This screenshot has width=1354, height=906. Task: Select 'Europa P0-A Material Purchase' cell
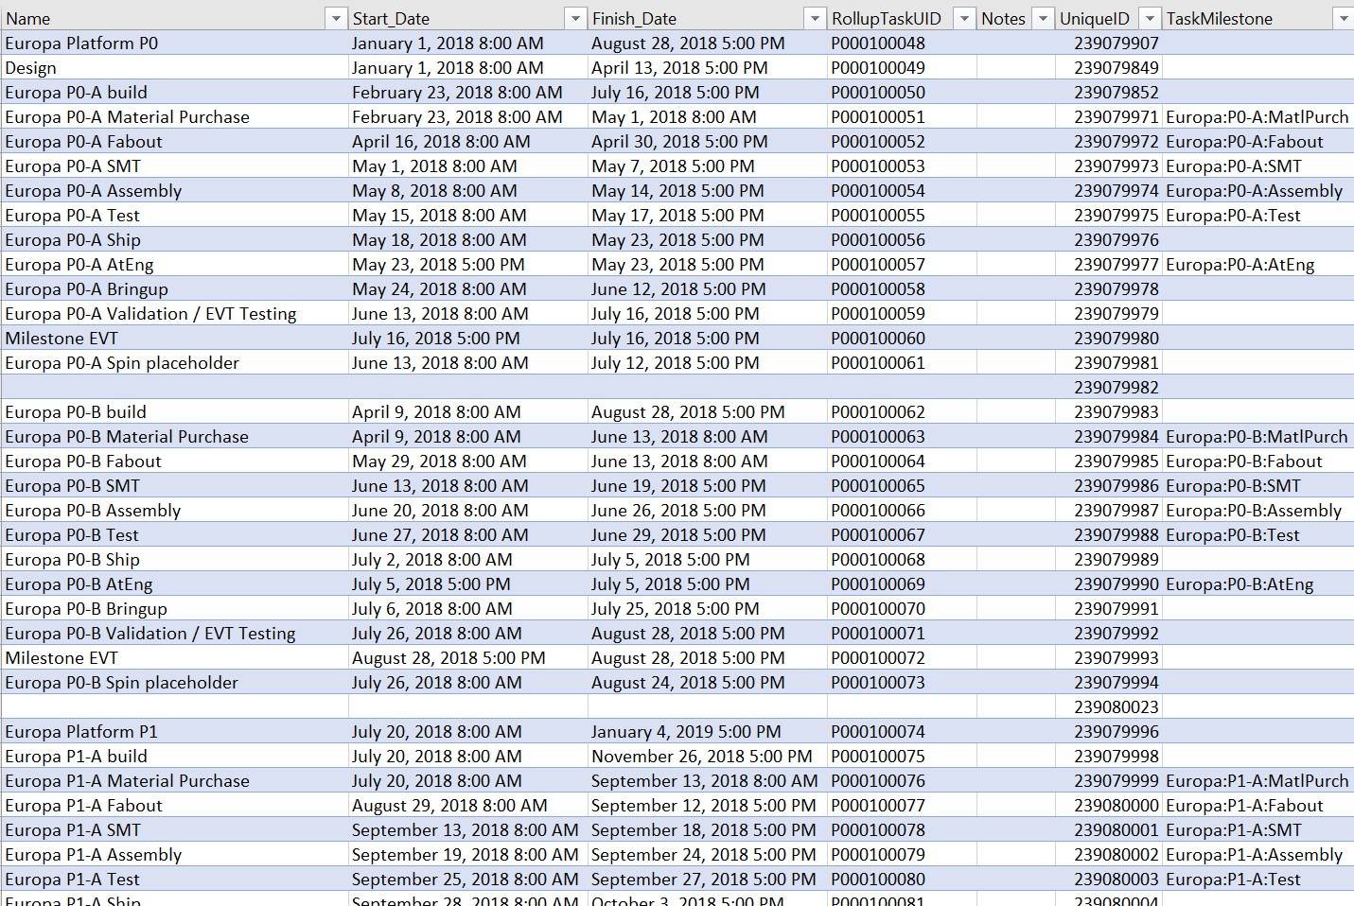[175, 116]
